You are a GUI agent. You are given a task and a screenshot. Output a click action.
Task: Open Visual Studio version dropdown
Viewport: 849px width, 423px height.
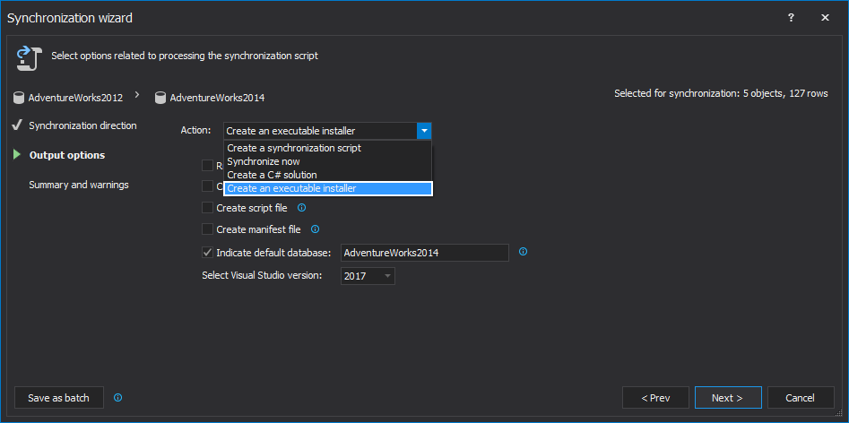pos(368,276)
